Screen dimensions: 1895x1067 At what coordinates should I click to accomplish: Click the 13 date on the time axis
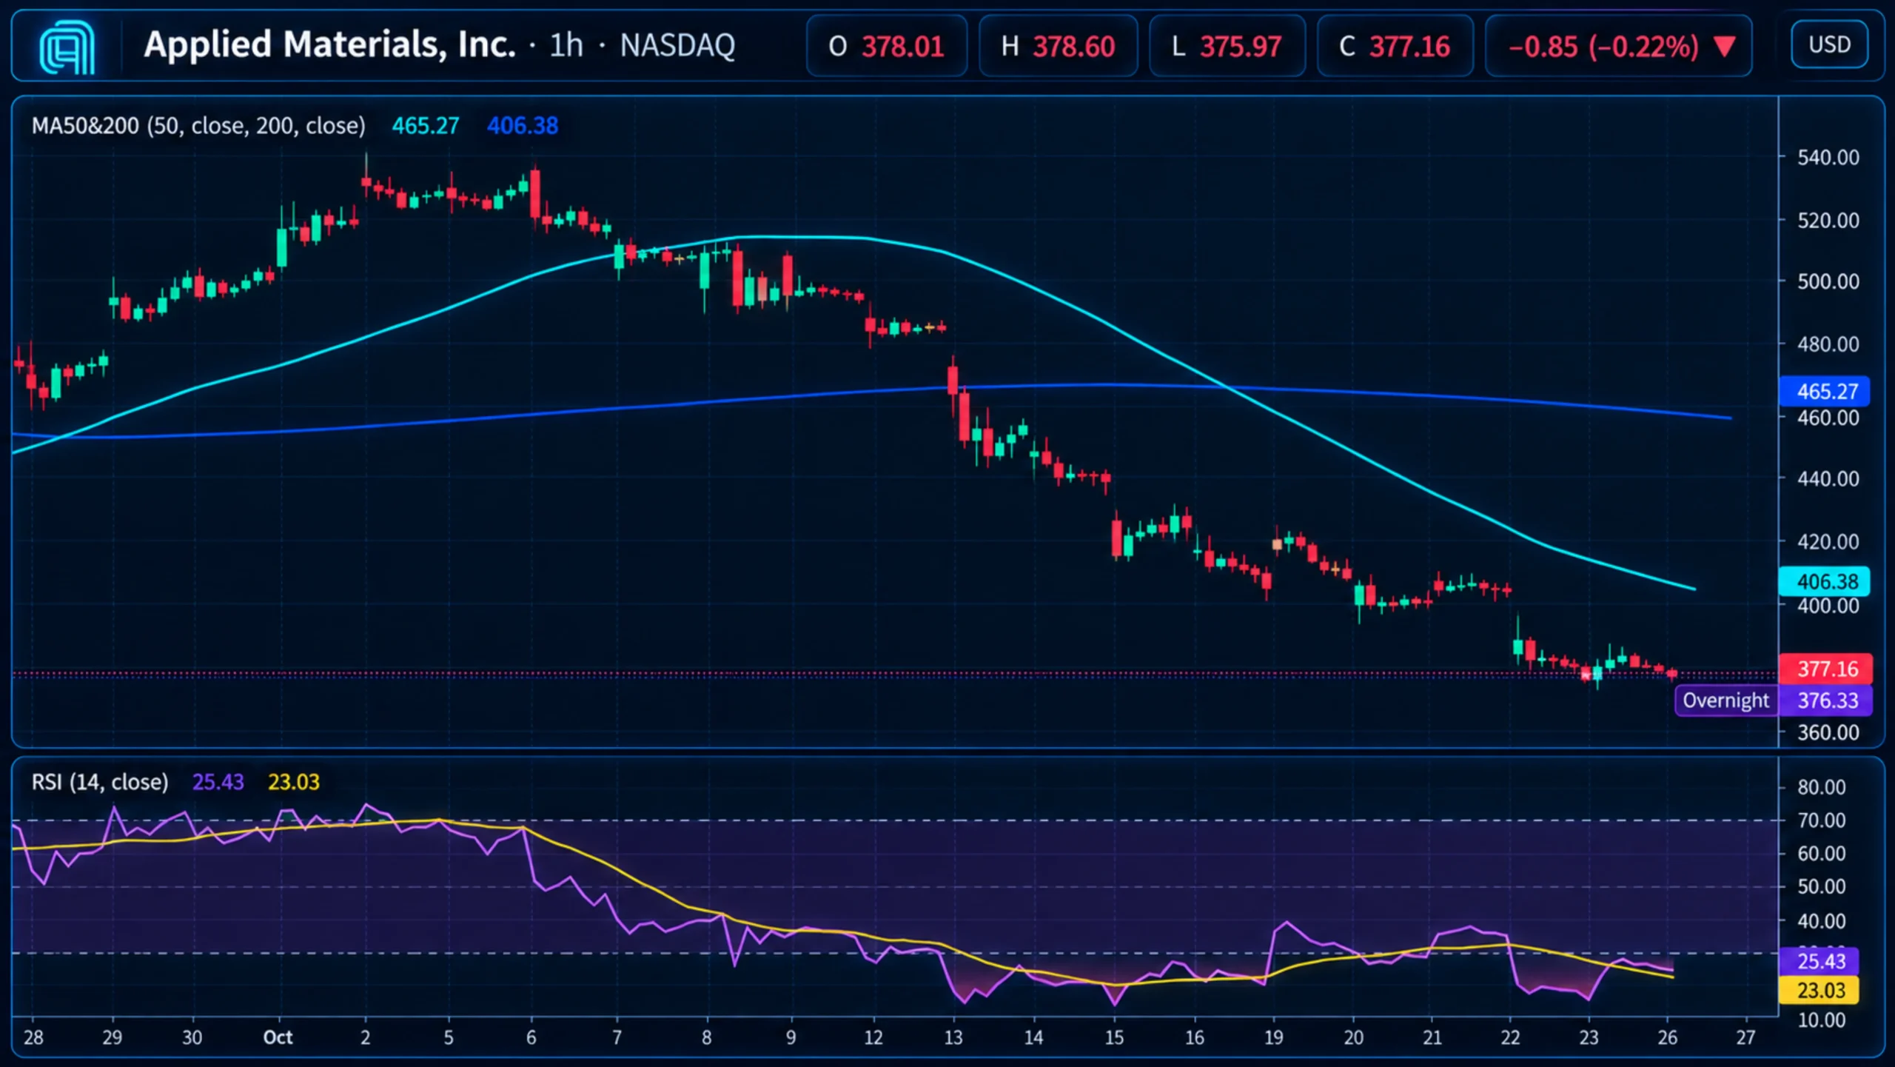point(953,1037)
